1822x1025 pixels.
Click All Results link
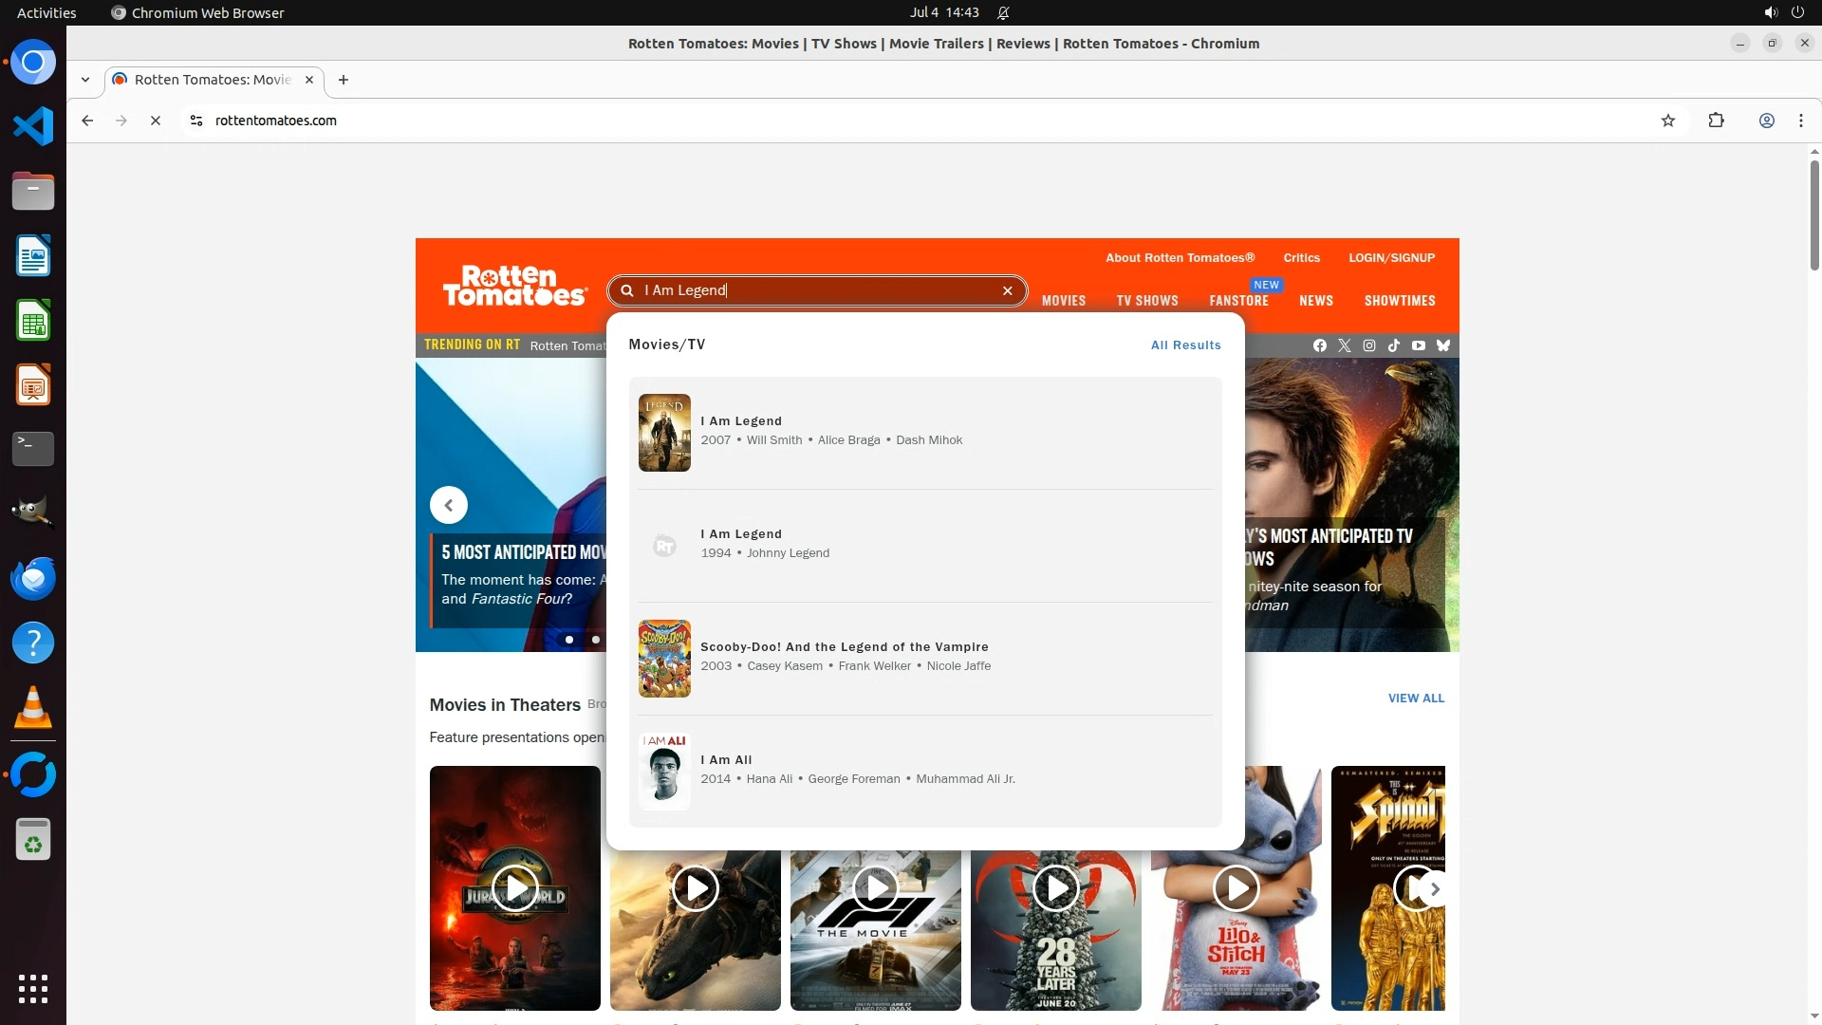point(1185,345)
